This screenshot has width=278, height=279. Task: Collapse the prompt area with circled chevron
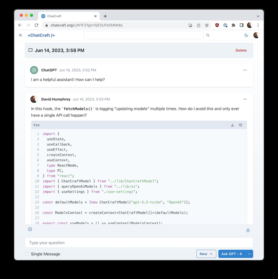pos(30,229)
